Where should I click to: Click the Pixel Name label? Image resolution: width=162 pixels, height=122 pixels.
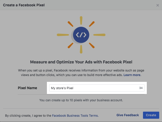[27, 88]
